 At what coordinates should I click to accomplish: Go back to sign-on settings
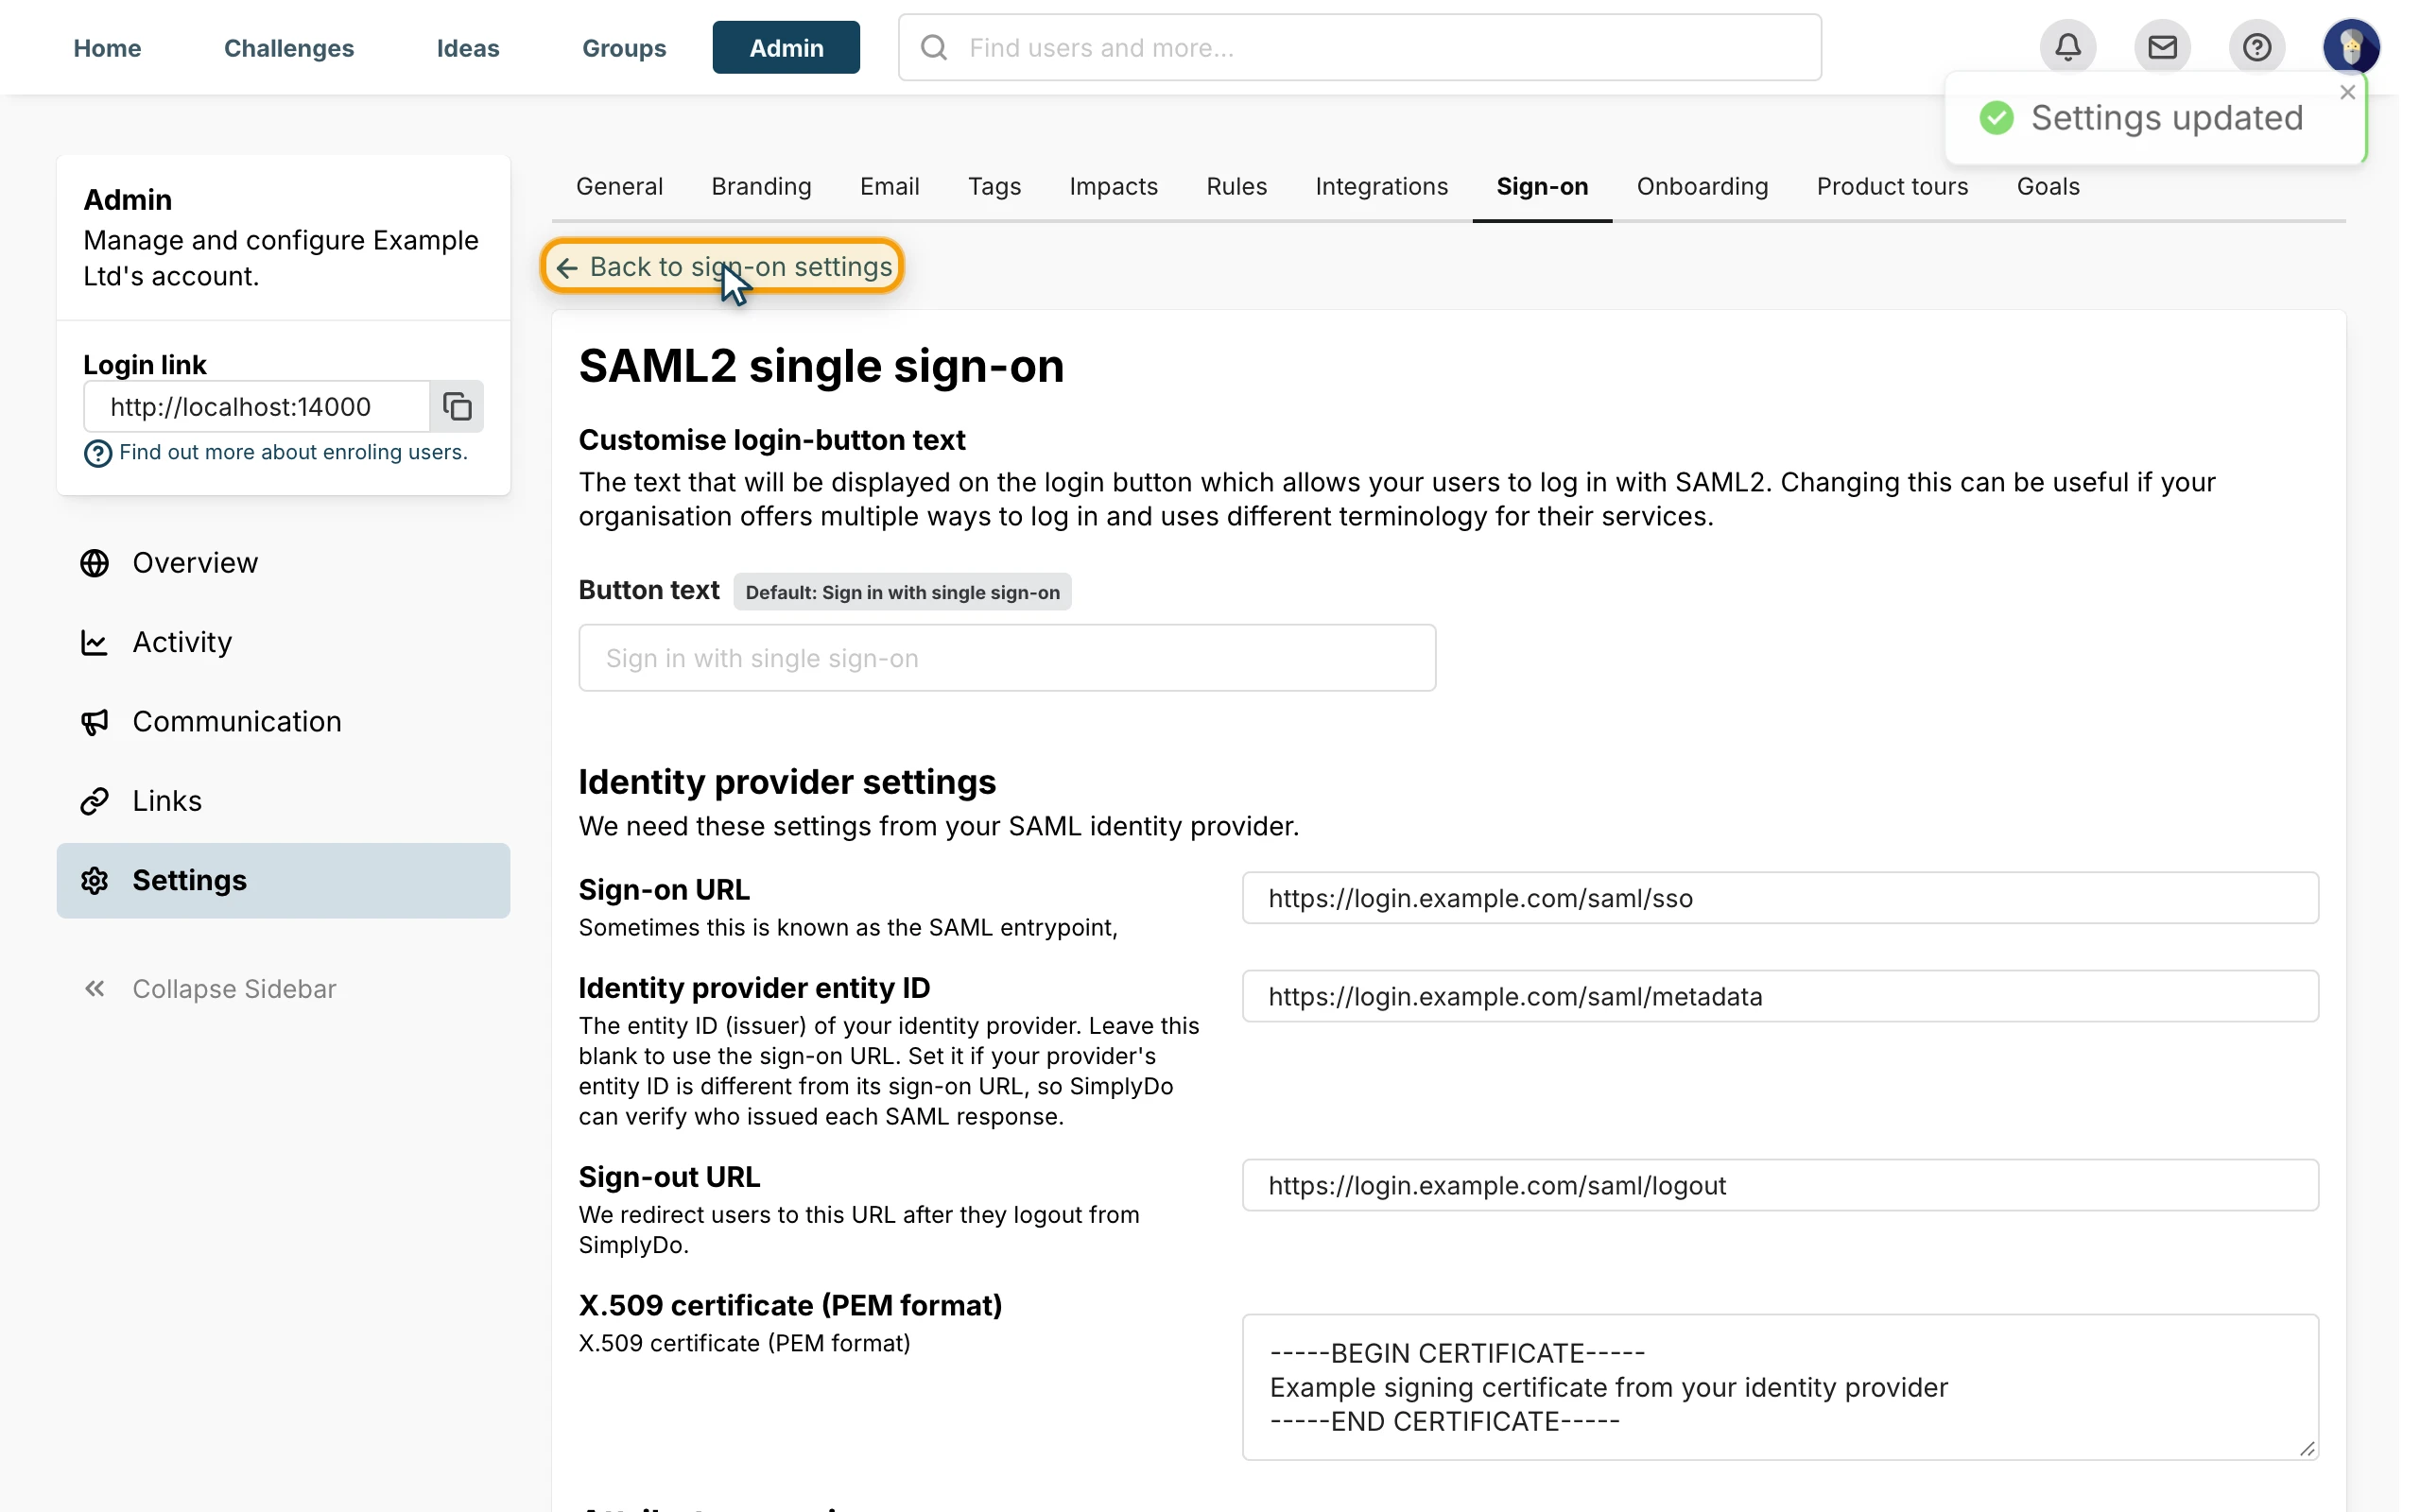tap(723, 267)
